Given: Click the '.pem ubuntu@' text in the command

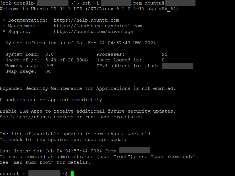Looking at the screenshot, I should tap(148, 3).
